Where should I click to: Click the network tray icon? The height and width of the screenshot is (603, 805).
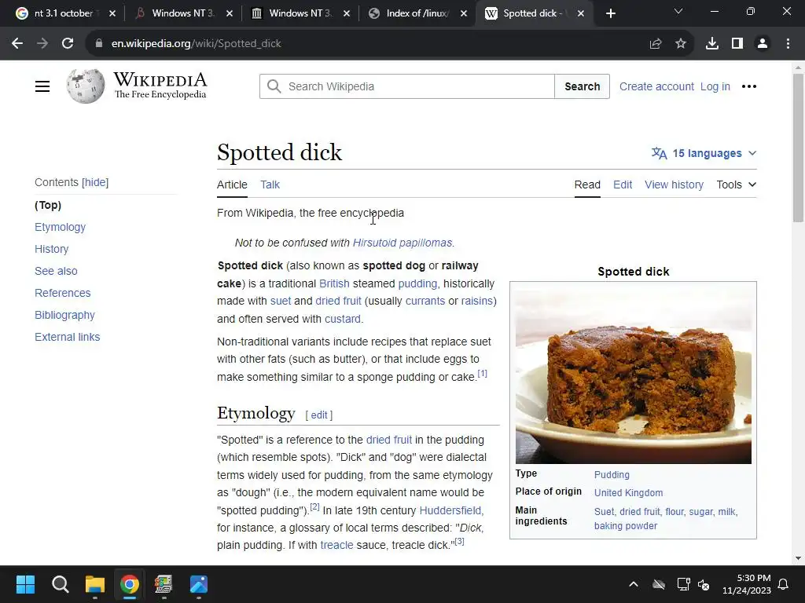point(683,584)
